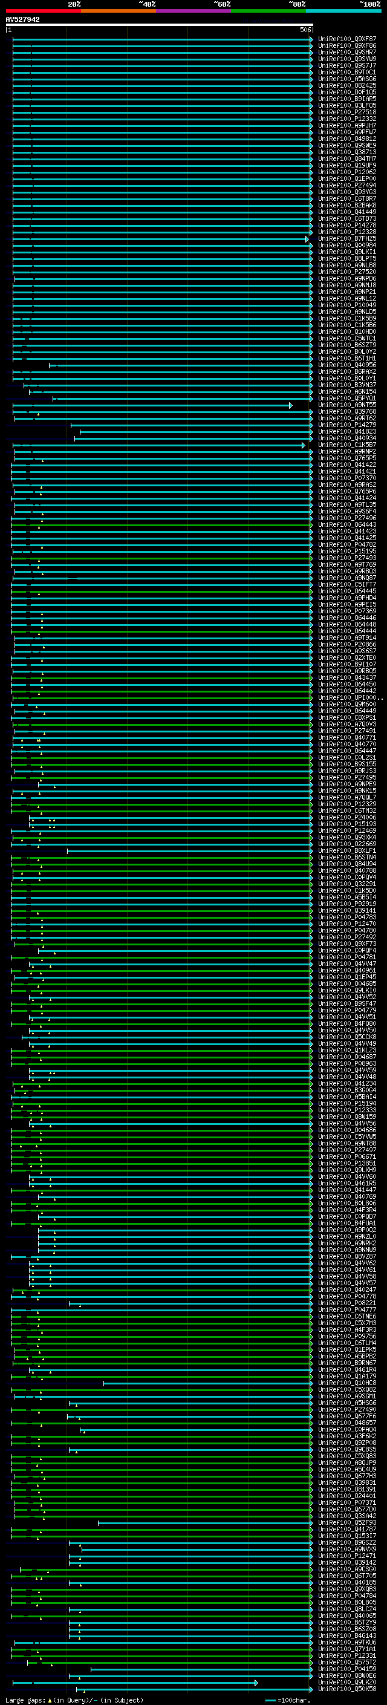387x1705 pixels.
Task: Click the green ~80% legend color bar
Action: tap(268, 11)
